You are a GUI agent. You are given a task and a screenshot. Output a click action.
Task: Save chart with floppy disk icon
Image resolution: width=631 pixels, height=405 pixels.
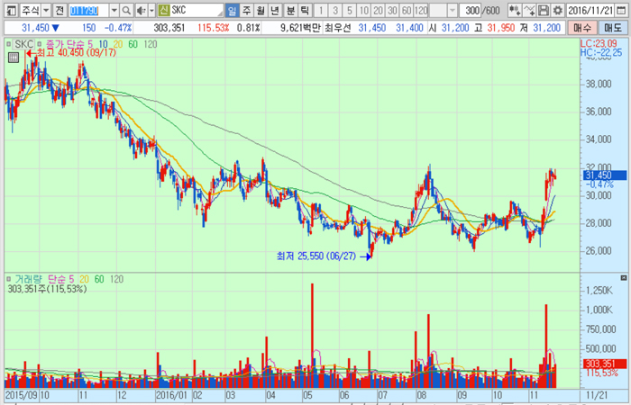click(544, 10)
